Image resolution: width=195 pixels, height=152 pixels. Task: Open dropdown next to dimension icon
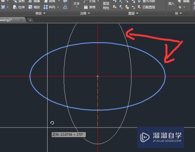[x=8, y=7]
